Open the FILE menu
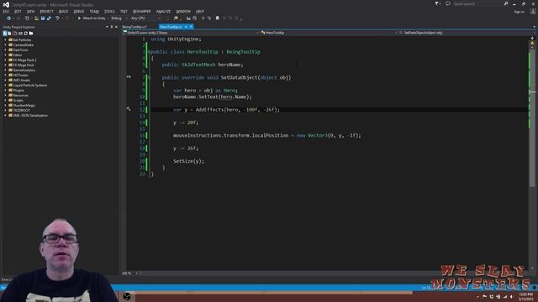The height and width of the screenshot is (302, 538). pos(6,12)
